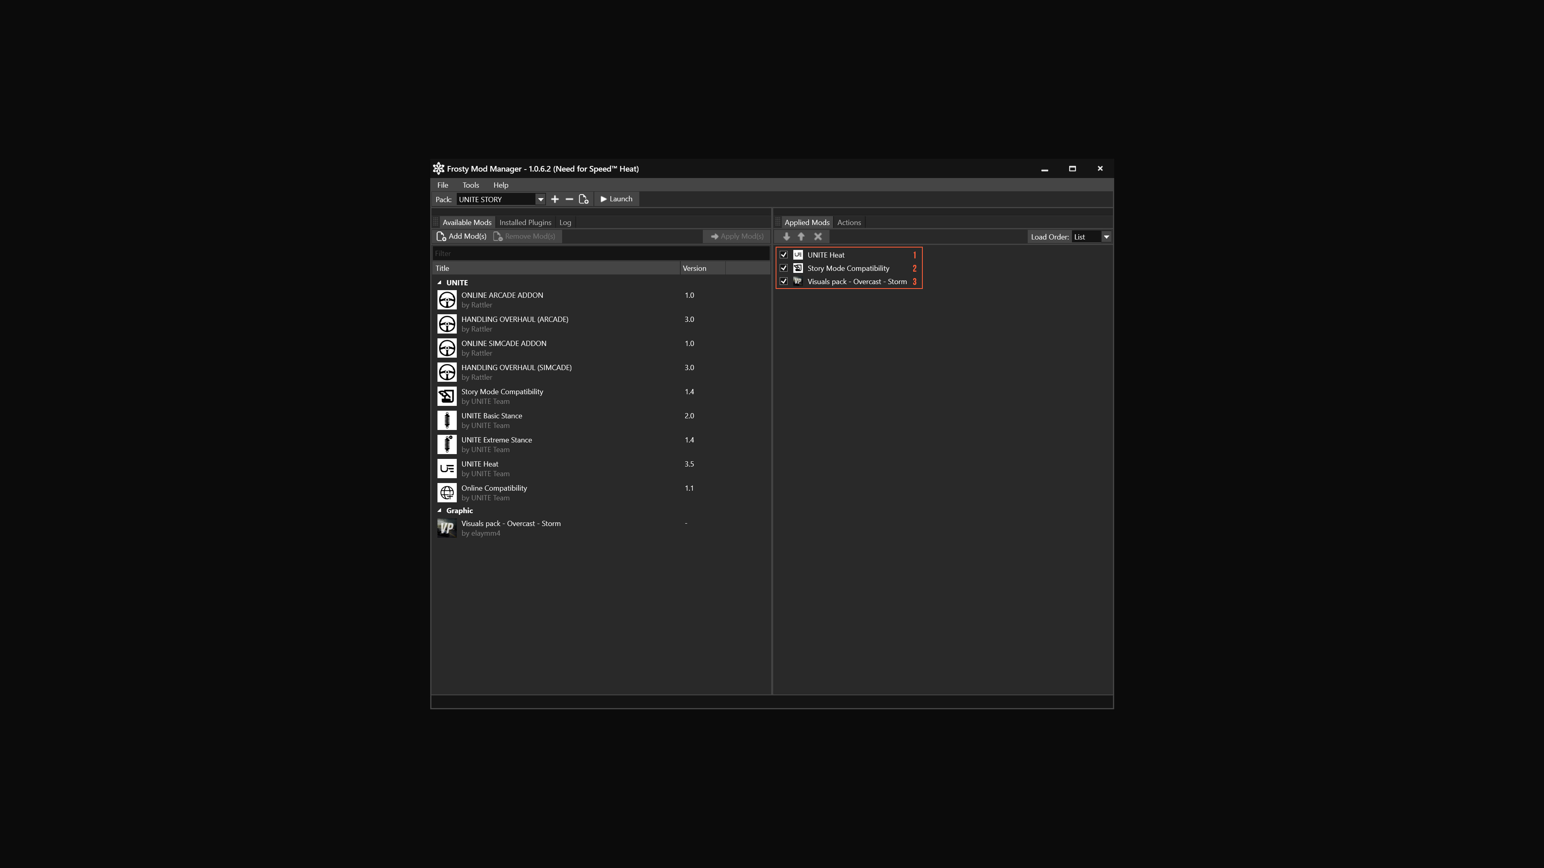The width and height of the screenshot is (1544, 868).
Task: Click UNITE Extreme Stance suspension icon
Action: (x=447, y=444)
